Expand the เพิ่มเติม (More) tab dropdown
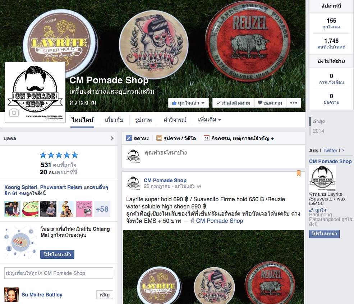This screenshot has height=304, width=354. coord(210,120)
